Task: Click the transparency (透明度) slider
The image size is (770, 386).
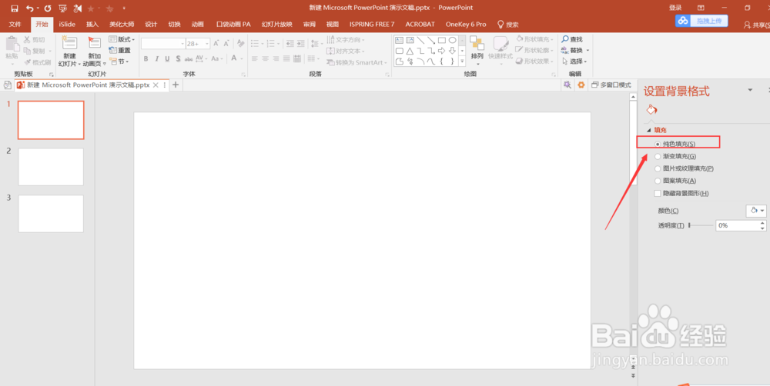Action: [x=701, y=225]
